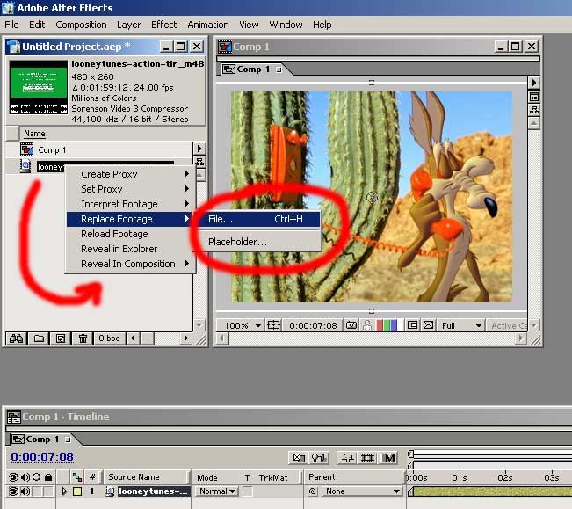Expand the Interpret Footage submenu

click(130, 204)
